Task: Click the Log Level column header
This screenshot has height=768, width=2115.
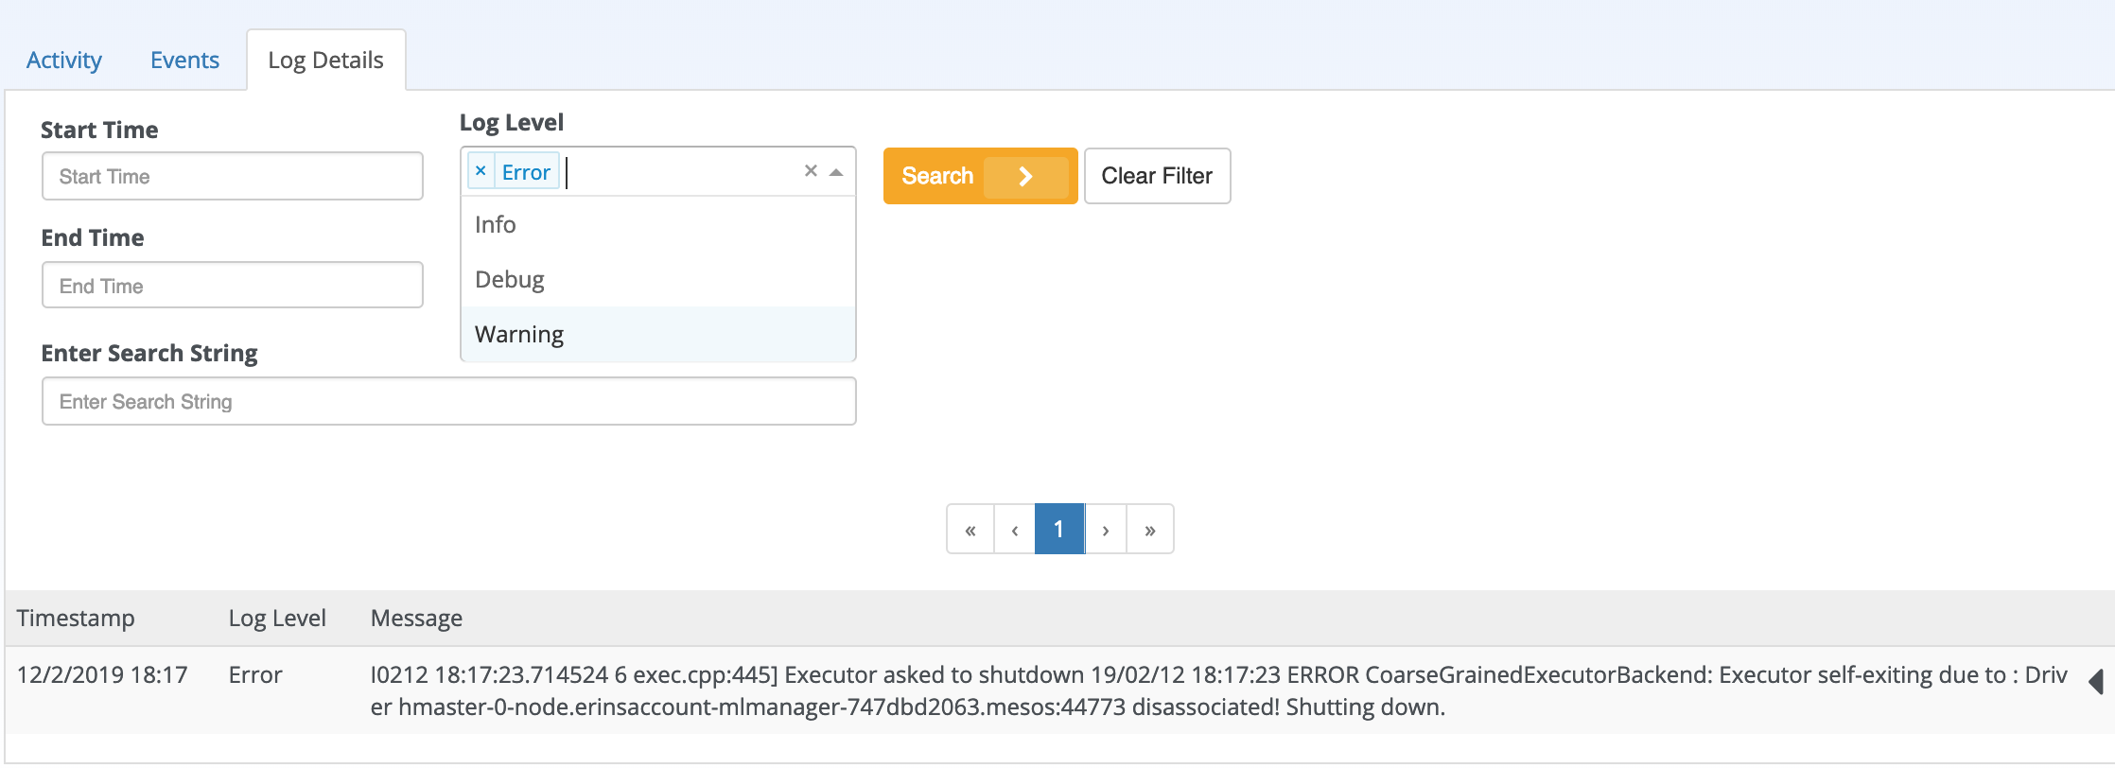Action: (277, 618)
